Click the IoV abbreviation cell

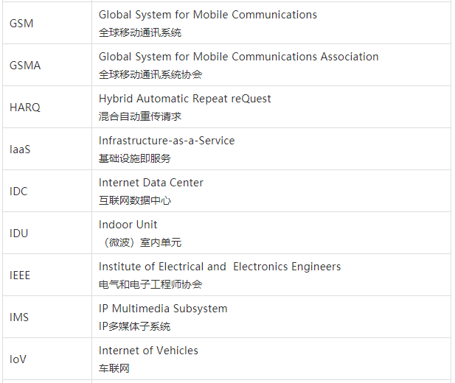(18, 359)
